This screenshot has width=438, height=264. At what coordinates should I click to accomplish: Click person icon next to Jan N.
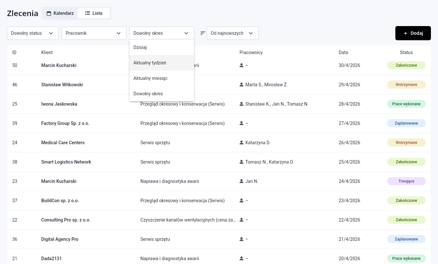(x=241, y=181)
